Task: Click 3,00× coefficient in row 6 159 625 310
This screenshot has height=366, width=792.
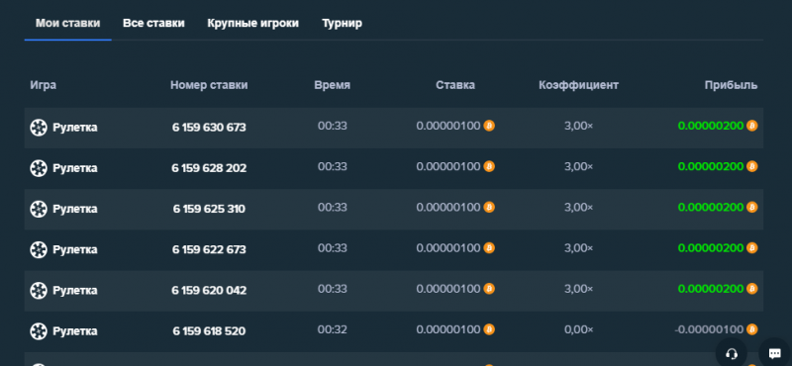Action: coord(579,207)
